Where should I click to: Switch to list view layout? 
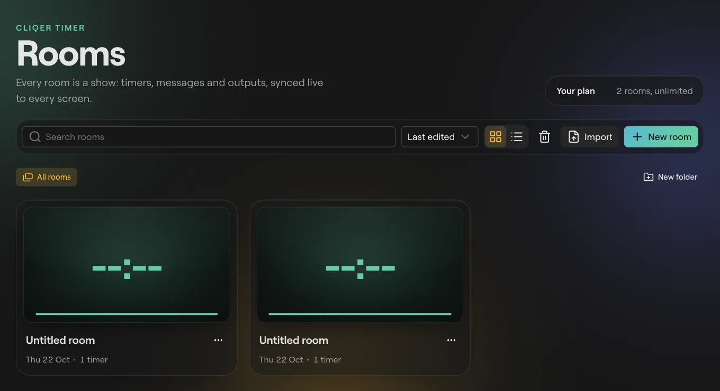517,137
